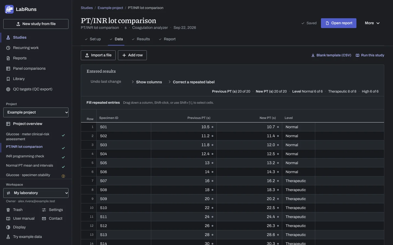Screen dimensions: 393x245
Task: Click the LabRuns logo icon
Action: (x=9, y=9)
